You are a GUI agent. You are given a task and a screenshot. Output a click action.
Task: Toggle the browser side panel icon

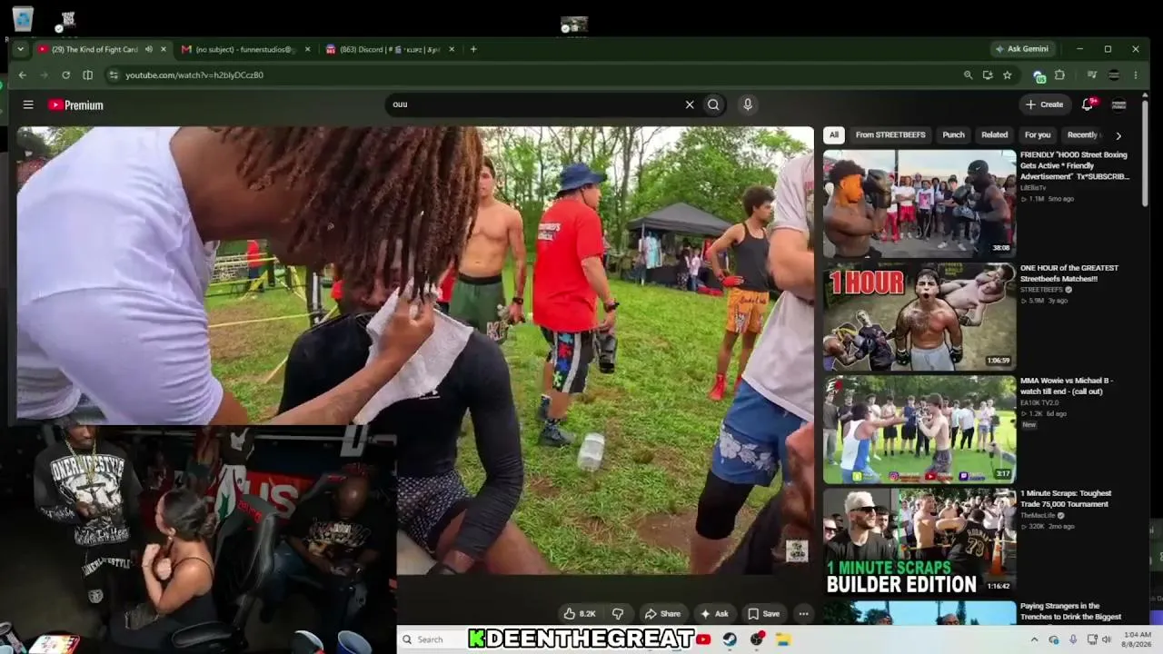(87, 75)
